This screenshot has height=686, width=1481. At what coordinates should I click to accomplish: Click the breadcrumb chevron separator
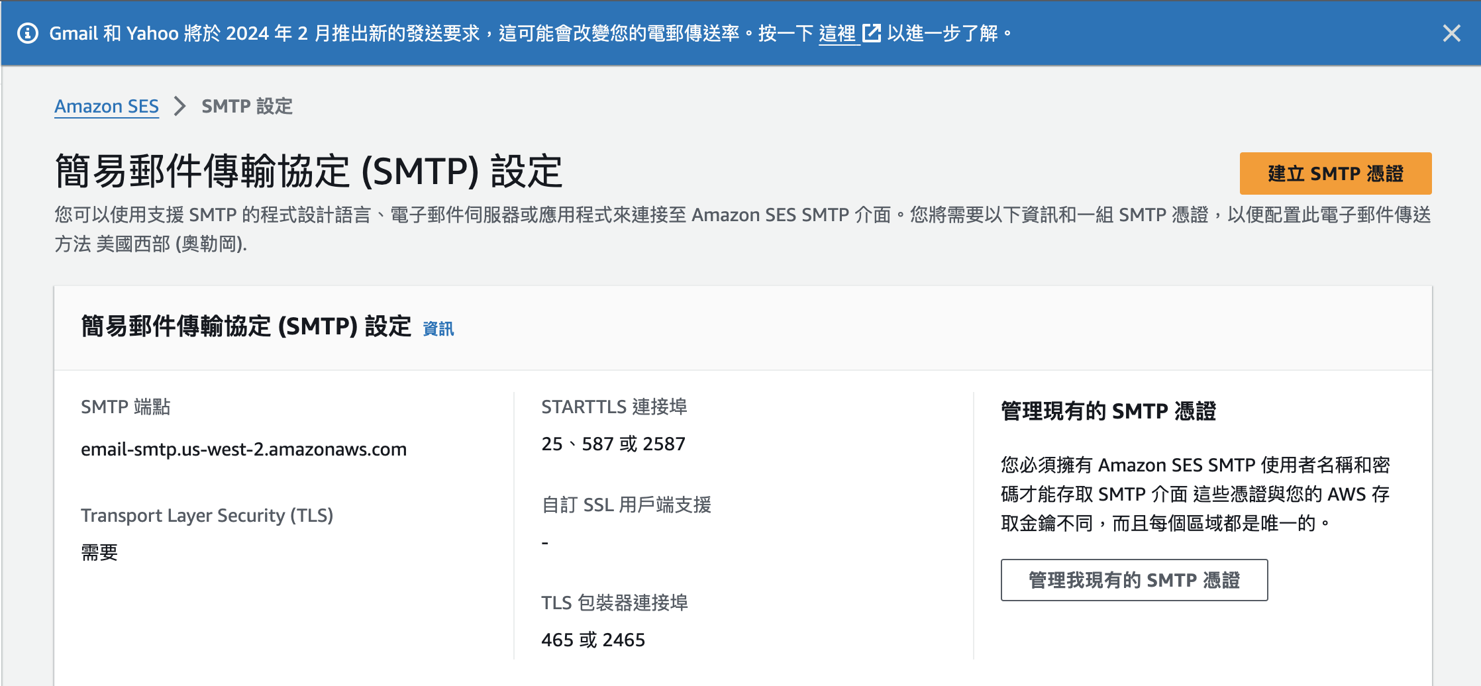coord(179,106)
